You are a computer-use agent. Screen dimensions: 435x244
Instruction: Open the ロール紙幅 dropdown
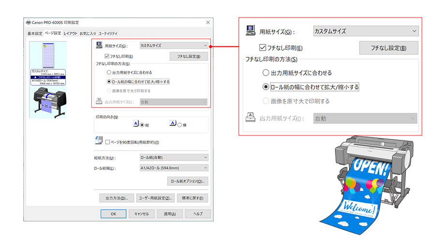click(x=174, y=168)
